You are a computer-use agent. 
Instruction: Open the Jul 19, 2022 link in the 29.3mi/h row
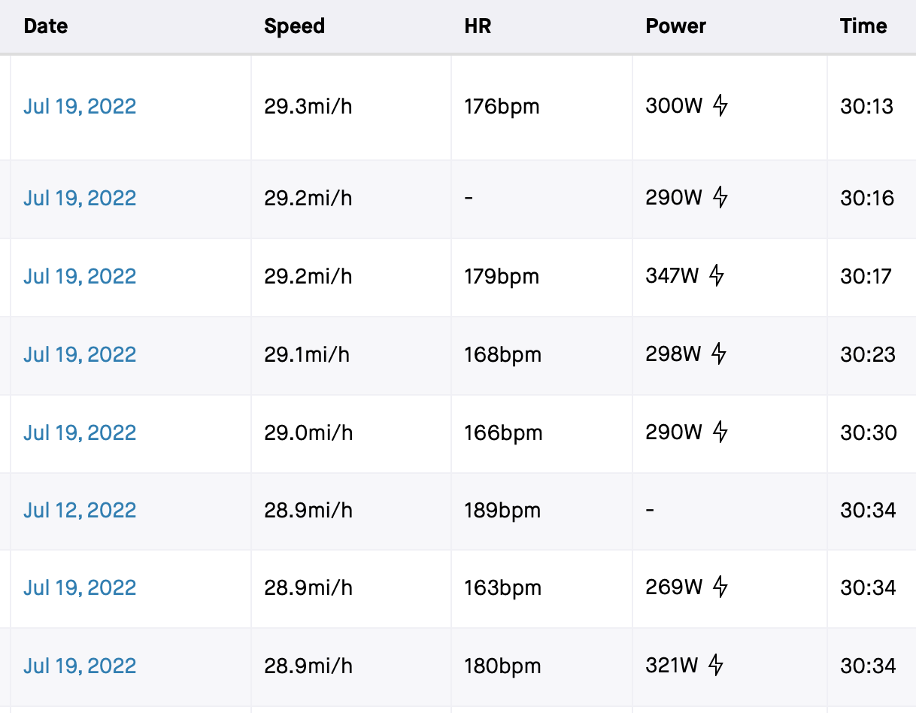pos(80,106)
